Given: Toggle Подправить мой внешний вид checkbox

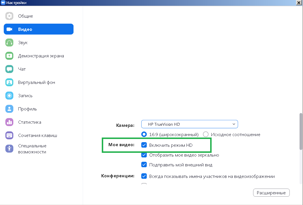Looking at the screenshot, I should click(x=144, y=165).
